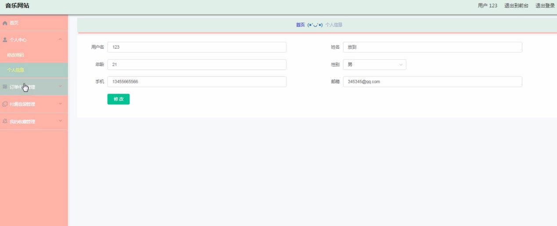Open the 性别 gender dropdown
The image size is (557, 226).
374,65
